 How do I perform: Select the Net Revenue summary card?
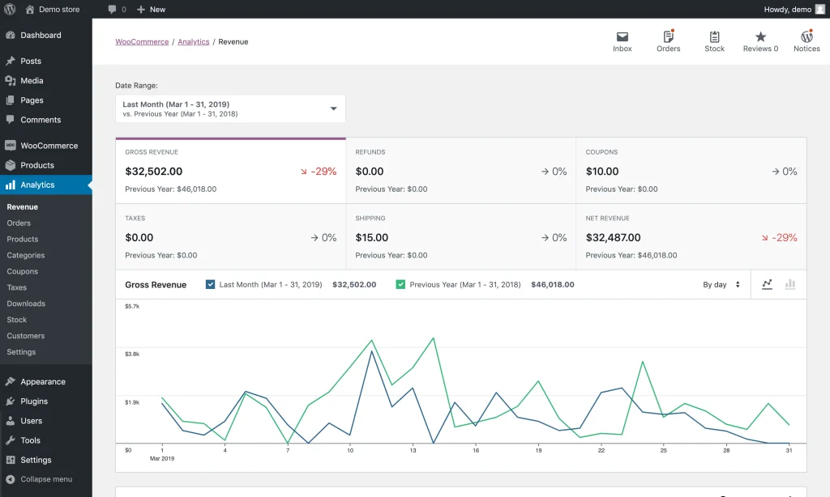click(x=691, y=236)
